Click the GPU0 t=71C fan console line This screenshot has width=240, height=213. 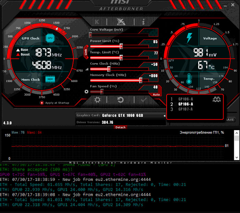tap(73, 174)
